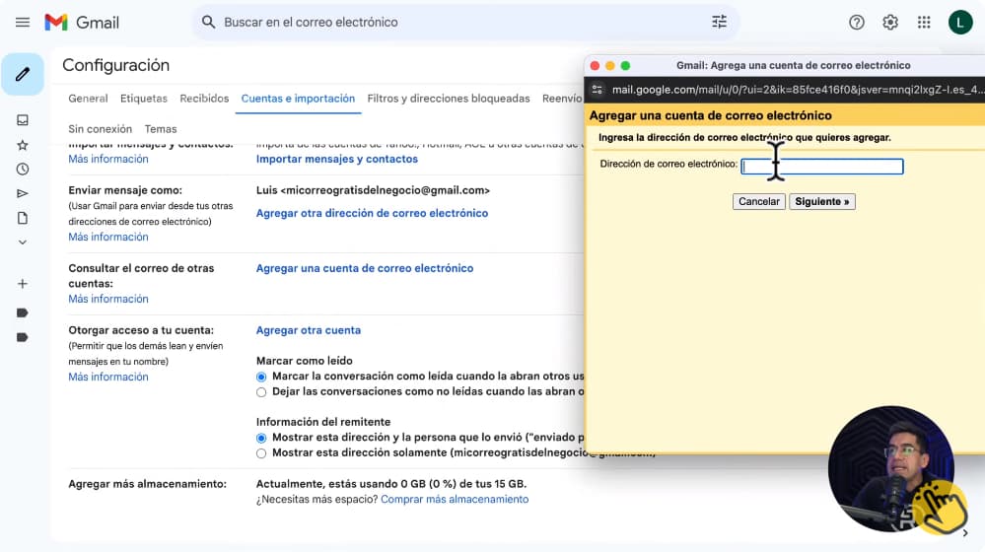Open the Settings gear icon
985x552 pixels.
(x=890, y=23)
